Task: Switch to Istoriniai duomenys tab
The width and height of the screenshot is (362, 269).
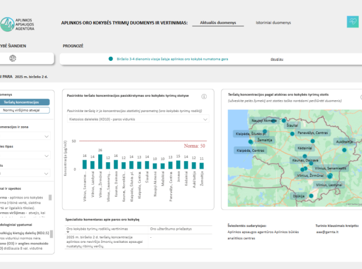Action: [273, 23]
